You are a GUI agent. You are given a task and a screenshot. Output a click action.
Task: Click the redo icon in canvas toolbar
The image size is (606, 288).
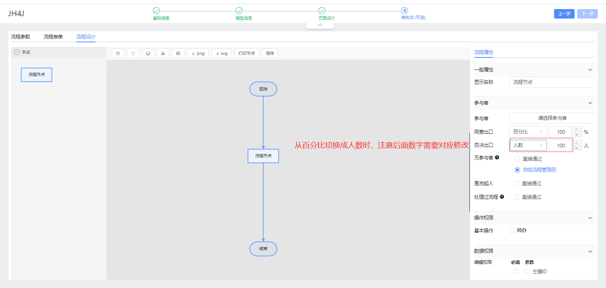[133, 53]
